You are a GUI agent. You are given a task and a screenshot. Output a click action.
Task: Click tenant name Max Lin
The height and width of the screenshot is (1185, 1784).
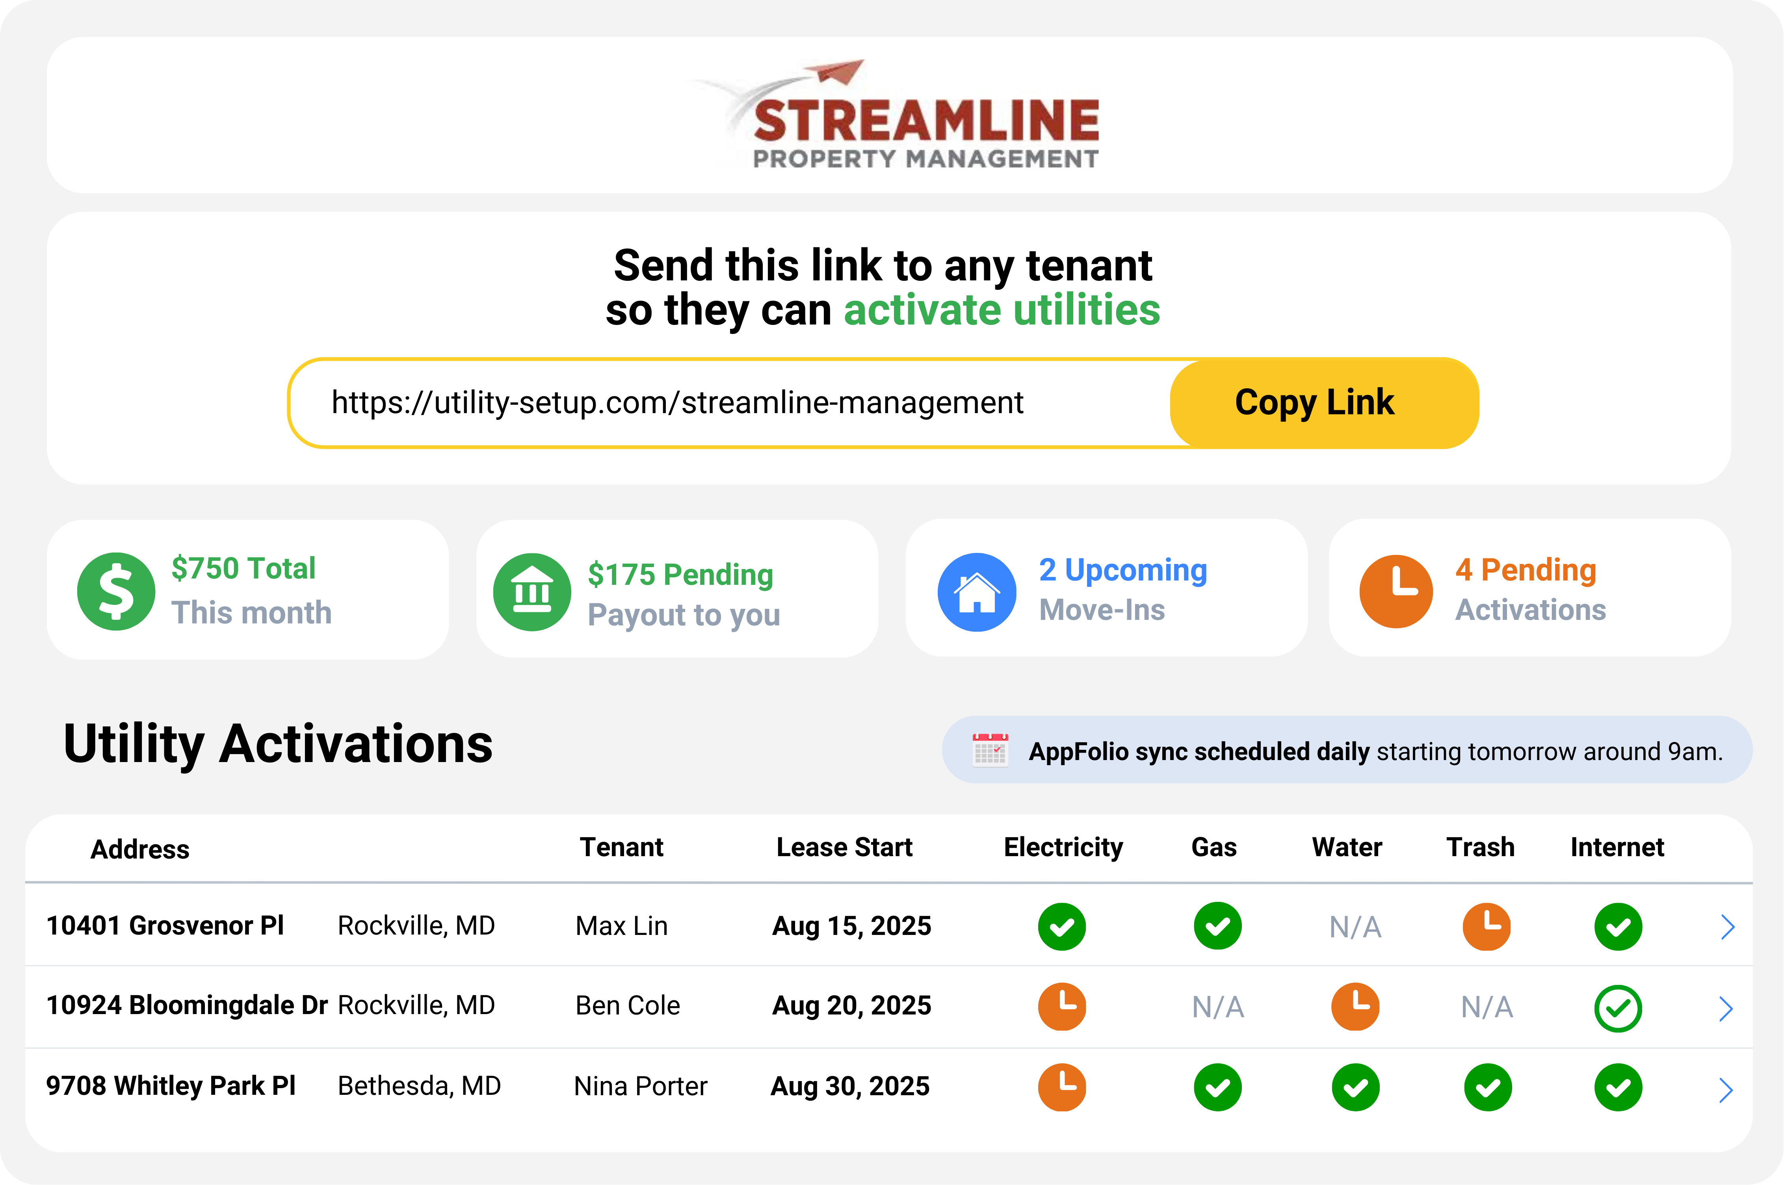point(621,927)
